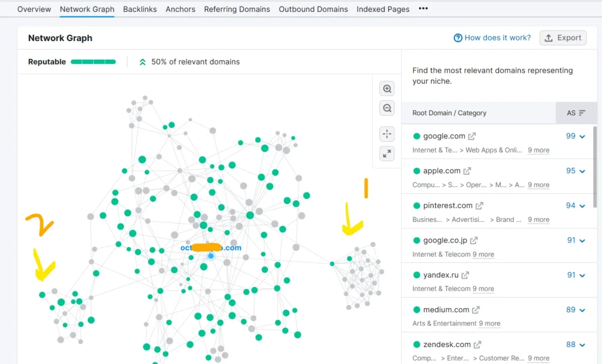Open zendesk.com external link icon
602x364 pixels.
click(477, 345)
